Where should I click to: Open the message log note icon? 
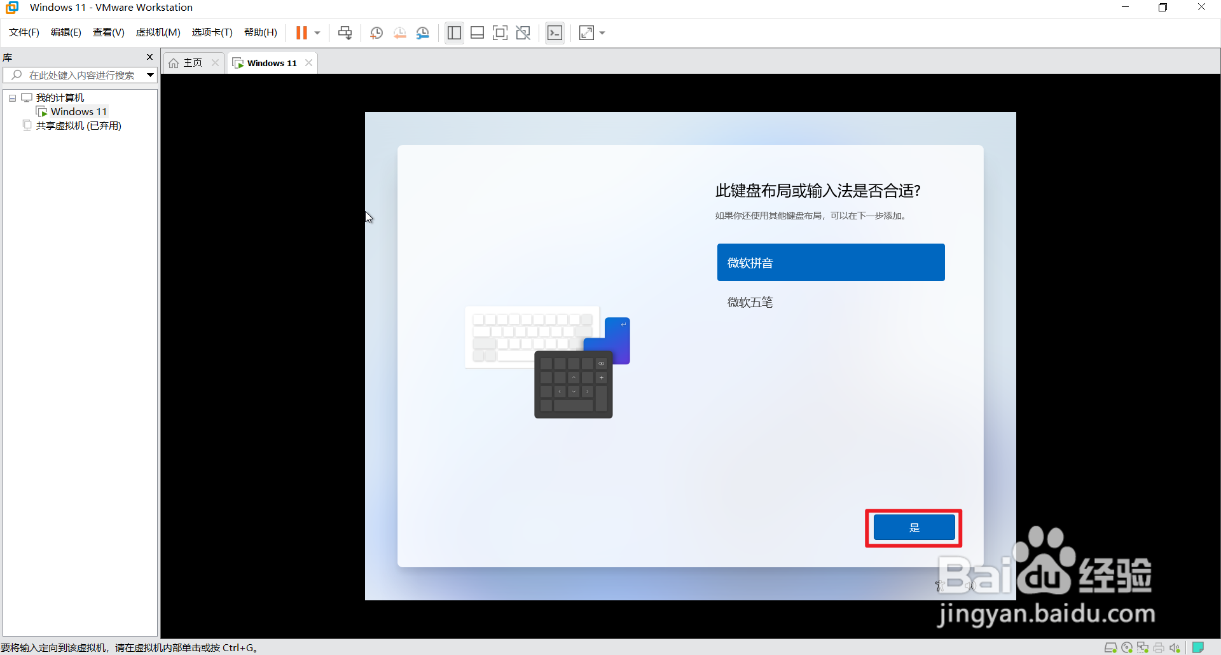point(1198,647)
